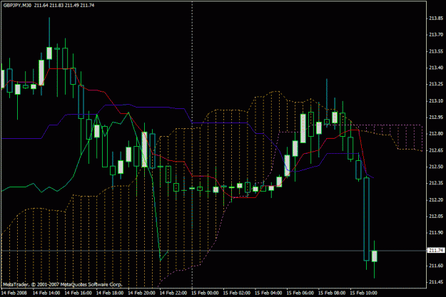Pick the 212.35 price level label

pyautogui.click(x=436, y=183)
